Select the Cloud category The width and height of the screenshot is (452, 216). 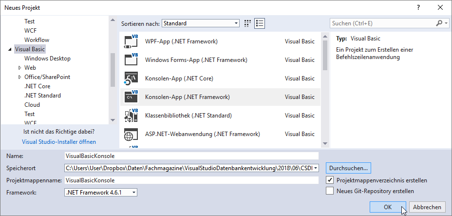(32, 105)
